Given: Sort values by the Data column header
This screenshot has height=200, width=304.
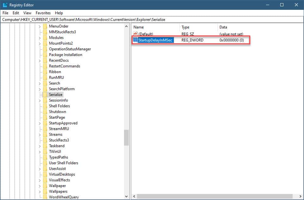Looking at the screenshot, I should click(260, 27).
